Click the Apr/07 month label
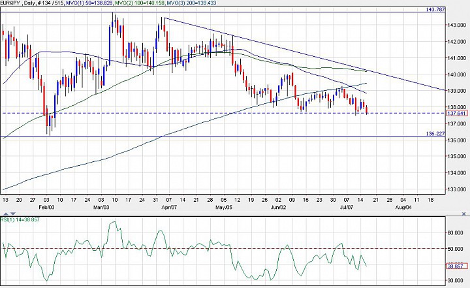Screen dimensions: 470x288 pos(170,207)
